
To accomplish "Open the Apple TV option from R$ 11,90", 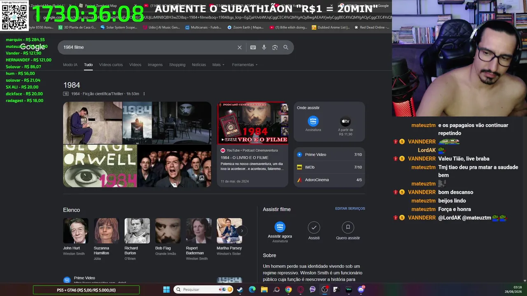I will coord(345,126).
